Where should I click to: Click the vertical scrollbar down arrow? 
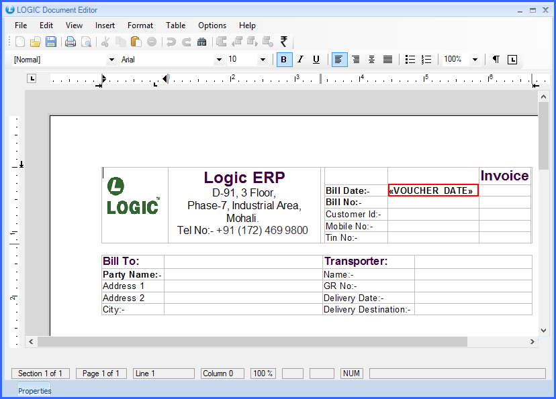[543, 331]
